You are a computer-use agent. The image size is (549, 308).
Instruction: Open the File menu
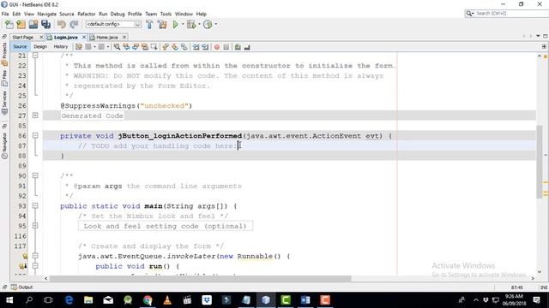[5, 14]
